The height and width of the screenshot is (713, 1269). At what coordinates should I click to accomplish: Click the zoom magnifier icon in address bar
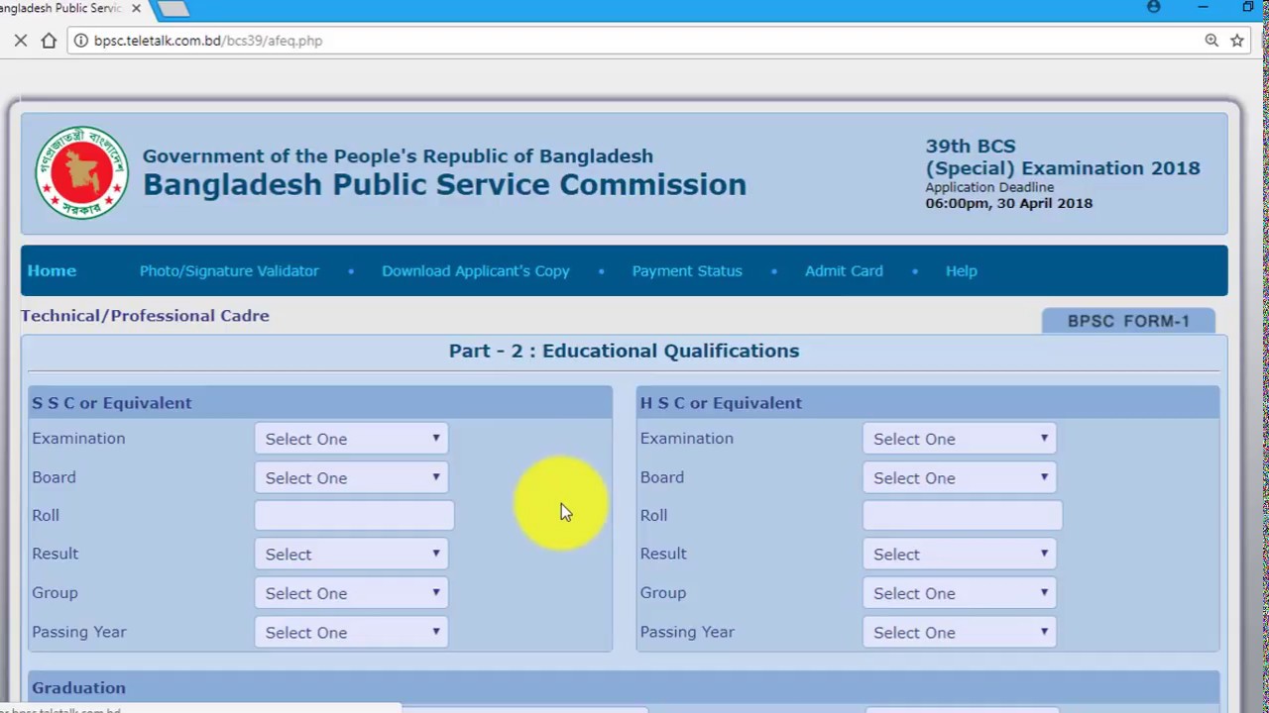point(1211,41)
